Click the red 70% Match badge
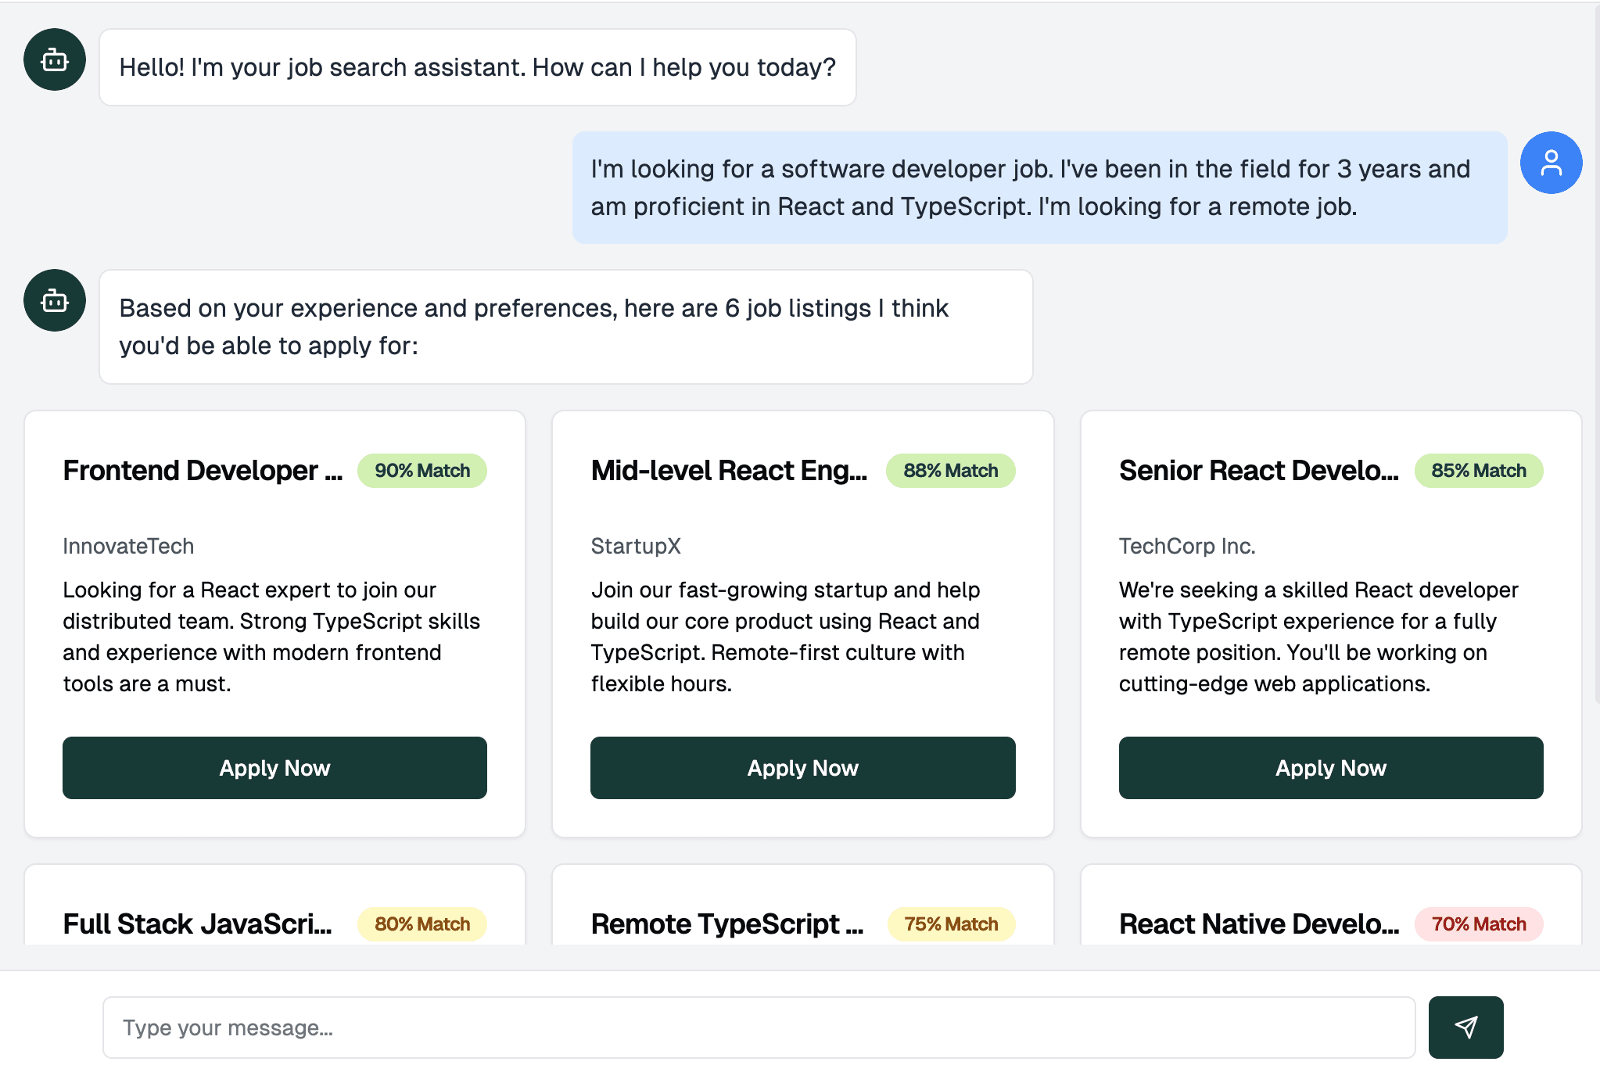Screen dimensions: 1600x1076 click(1478, 924)
